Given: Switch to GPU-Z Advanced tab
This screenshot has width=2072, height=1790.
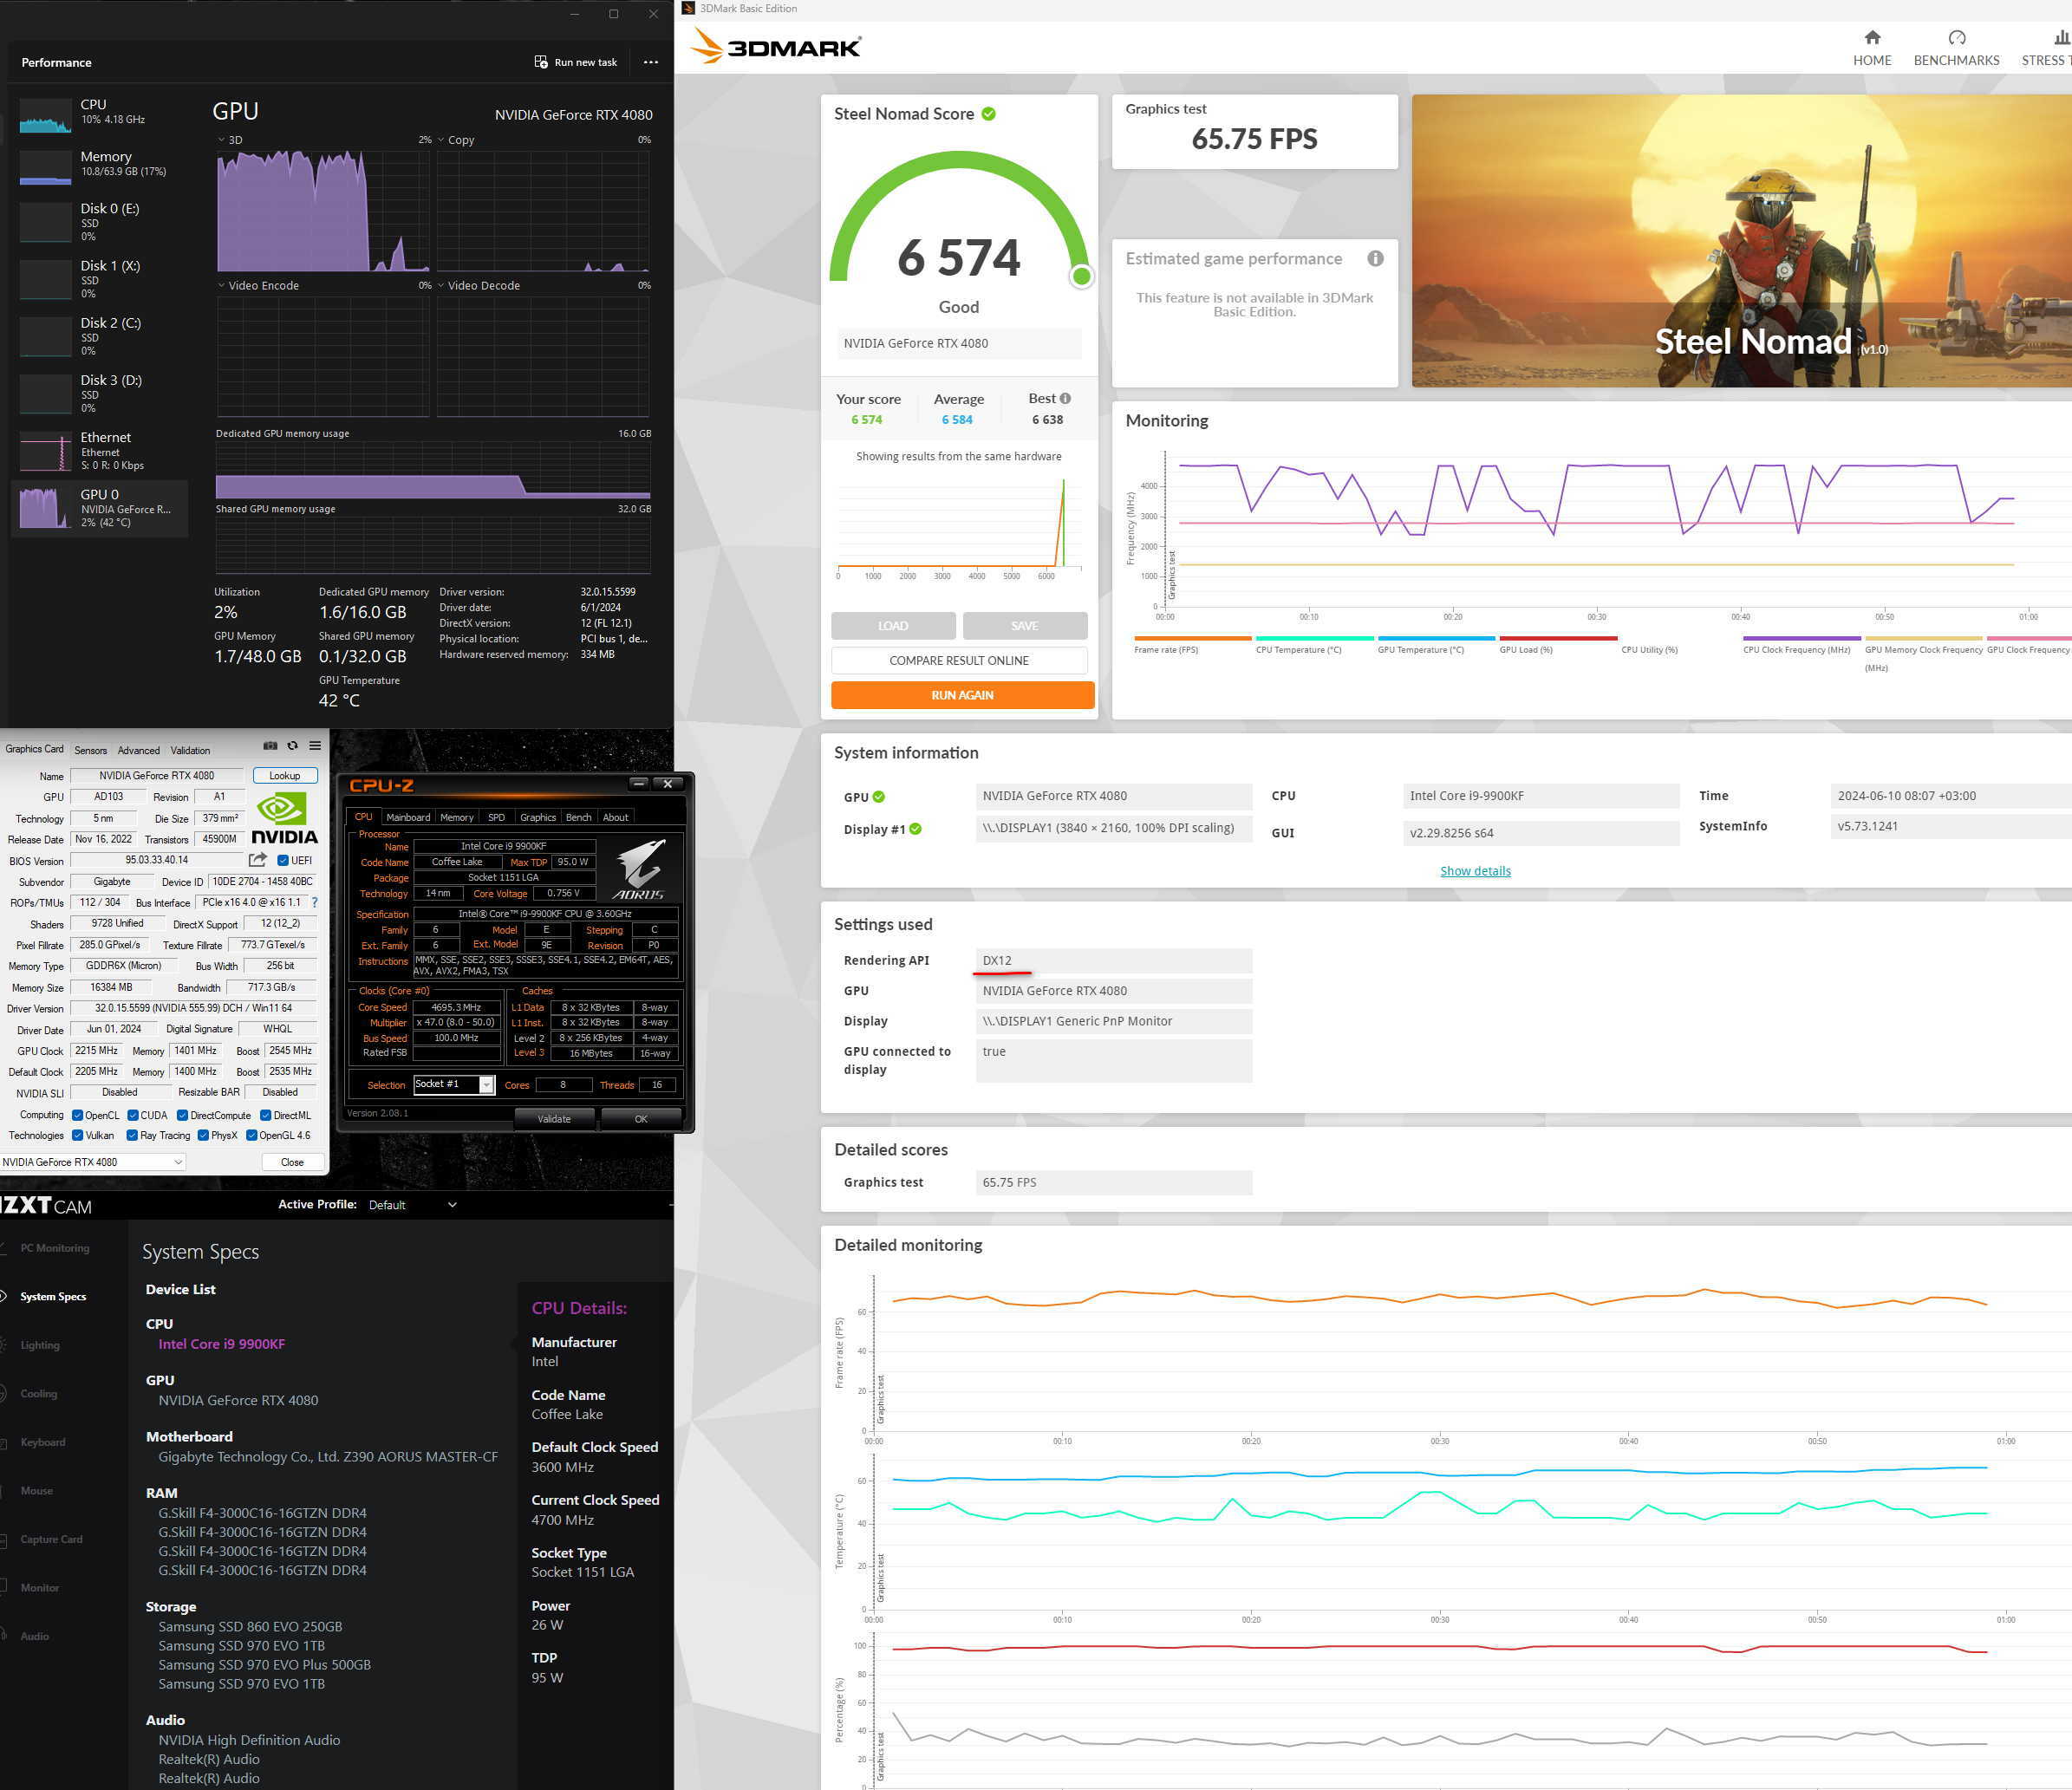Looking at the screenshot, I should tap(138, 750).
